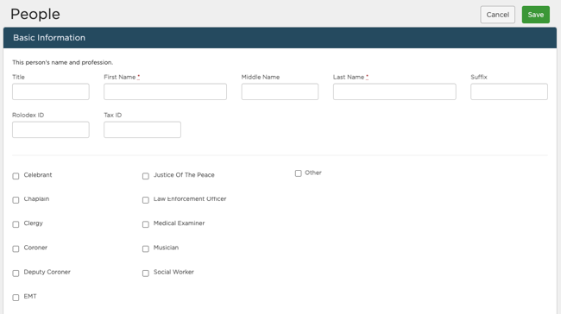Screen dimensions: 561x314
Task: Click the Last Name input field
Action: click(394, 91)
